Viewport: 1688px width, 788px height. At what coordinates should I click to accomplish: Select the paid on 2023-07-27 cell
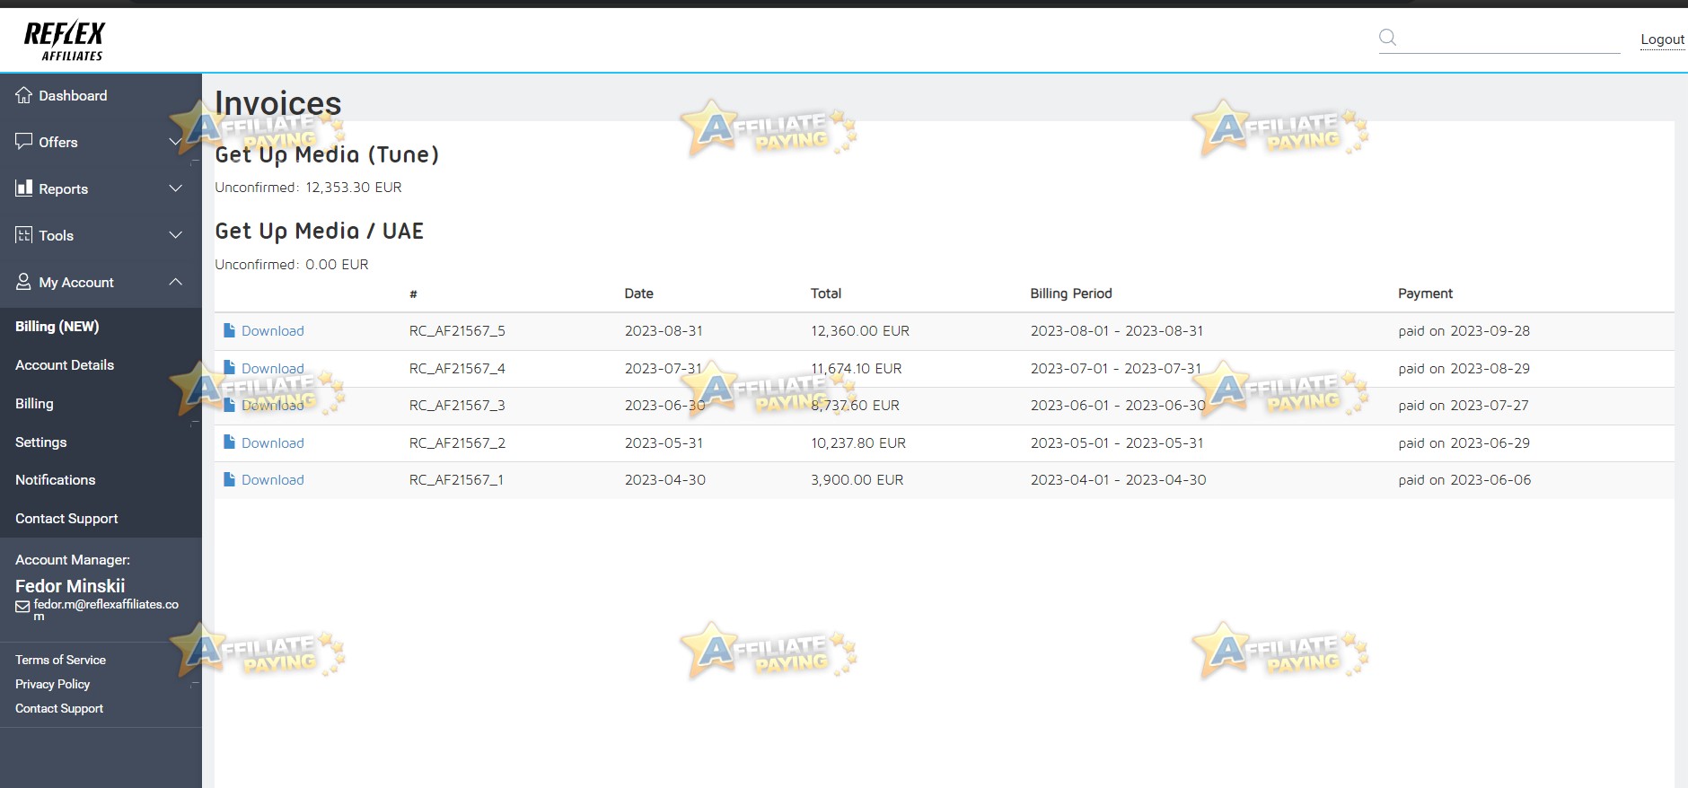click(x=1464, y=405)
